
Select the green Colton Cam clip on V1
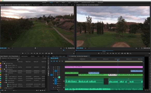click(93, 75)
